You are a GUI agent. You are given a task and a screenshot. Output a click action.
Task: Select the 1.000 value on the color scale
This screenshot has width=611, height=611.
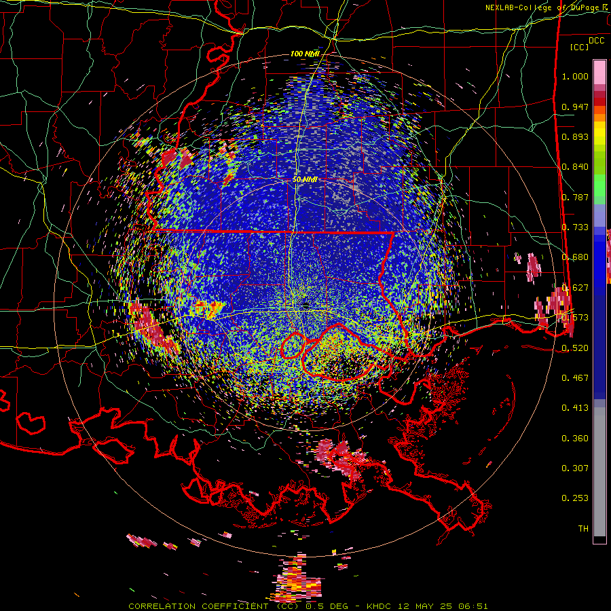click(x=575, y=76)
